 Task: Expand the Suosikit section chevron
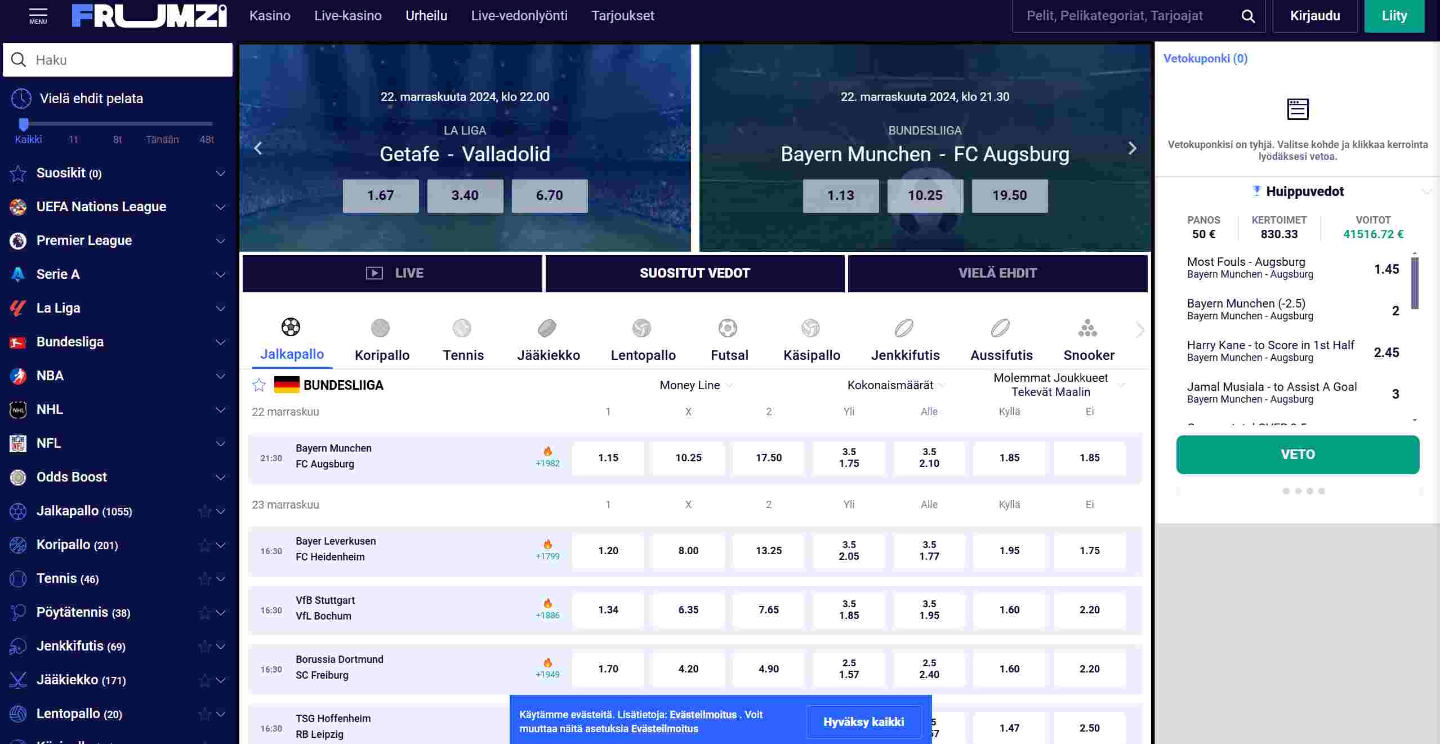[221, 173]
